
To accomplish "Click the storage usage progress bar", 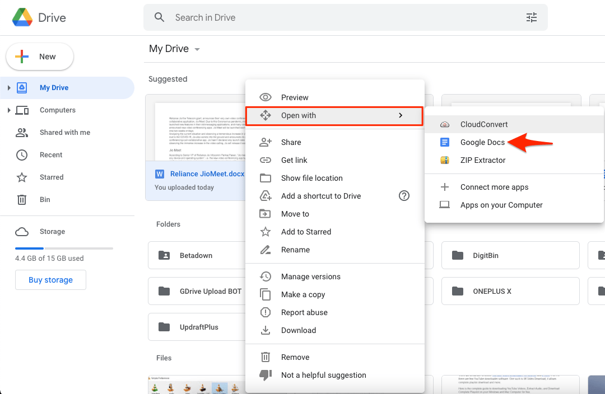I will pos(64,248).
